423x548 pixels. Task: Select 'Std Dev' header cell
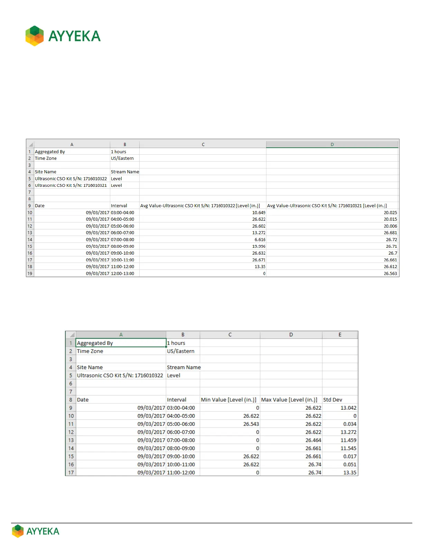(x=340, y=400)
